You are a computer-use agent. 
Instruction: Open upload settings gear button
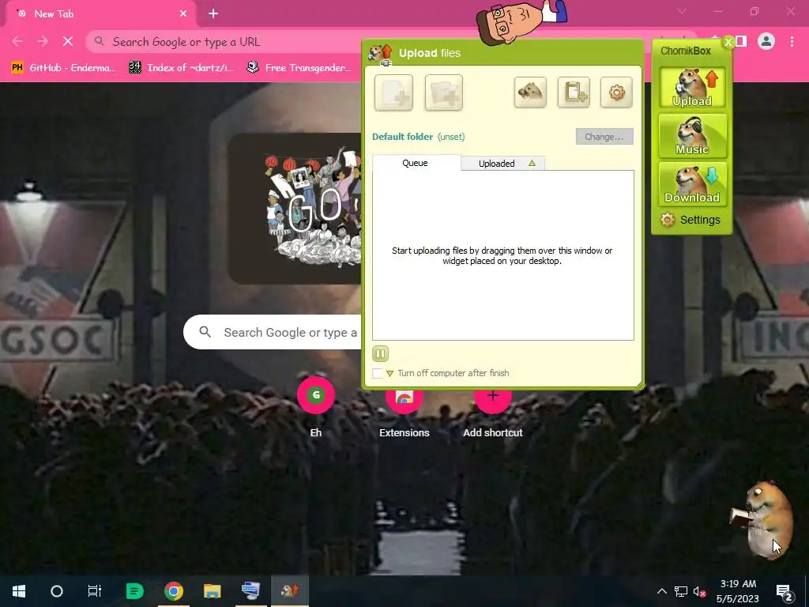(616, 93)
